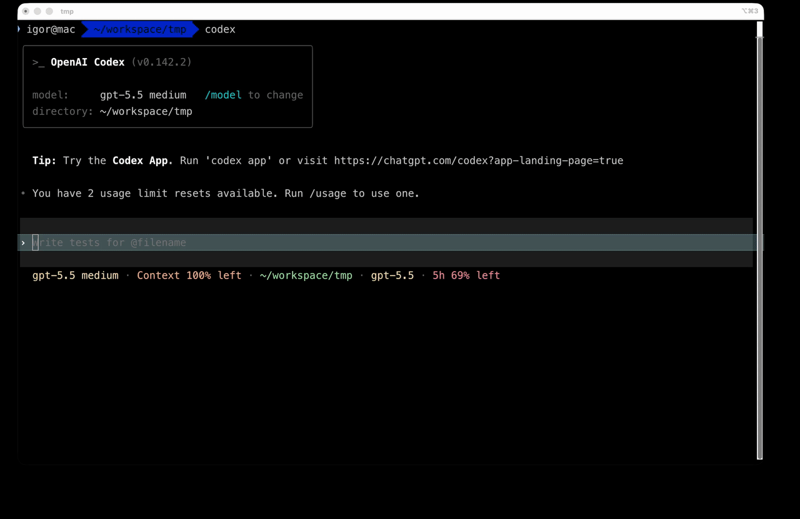Click the blue '~/workspace/tmp' shell prompt segment
The image size is (800, 519).
point(140,29)
